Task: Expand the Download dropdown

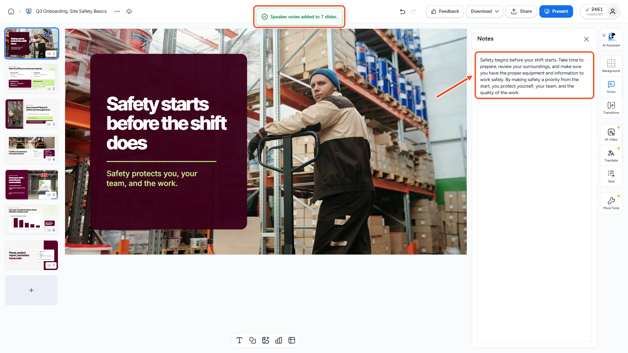Action: pos(484,11)
